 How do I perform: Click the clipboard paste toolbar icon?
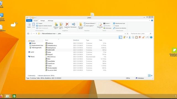click(136, 37)
